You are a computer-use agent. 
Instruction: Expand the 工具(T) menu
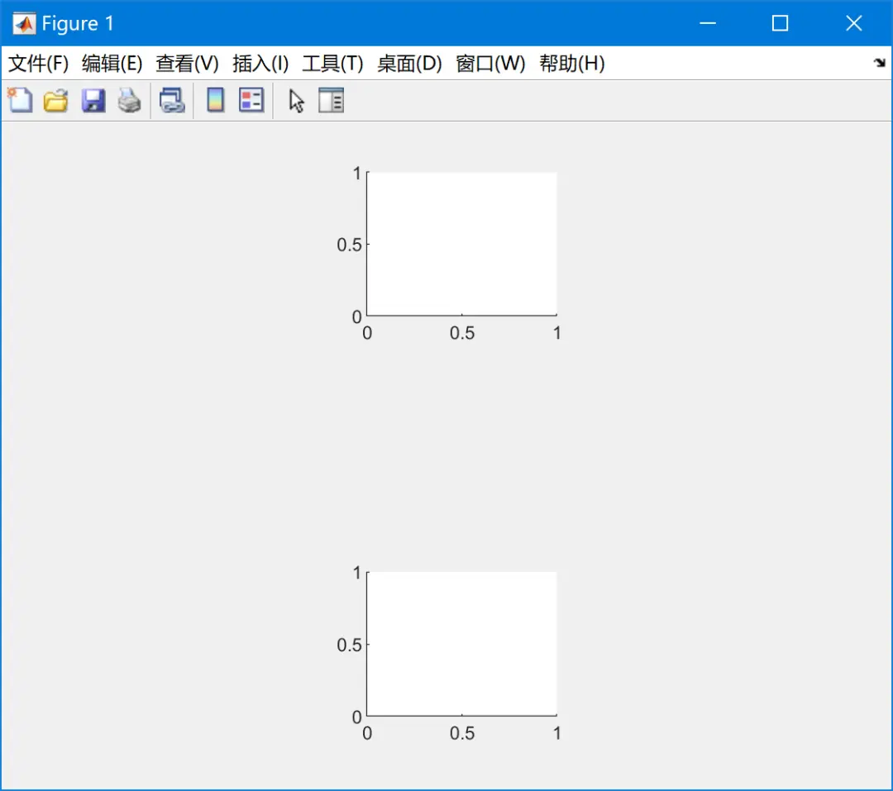[x=332, y=63]
